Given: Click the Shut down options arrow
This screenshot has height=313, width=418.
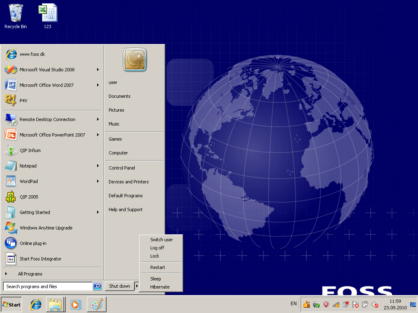Looking at the screenshot, I should tap(137, 286).
